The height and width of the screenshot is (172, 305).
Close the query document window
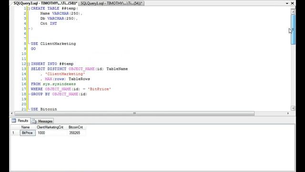(x=292, y=3)
